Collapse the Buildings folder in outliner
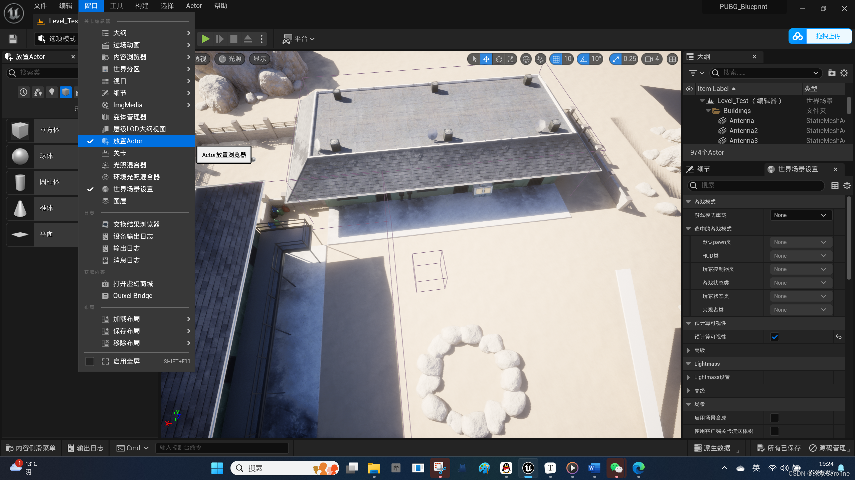The height and width of the screenshot is (480, 855). pyautogui.click(x=708, y=111)
